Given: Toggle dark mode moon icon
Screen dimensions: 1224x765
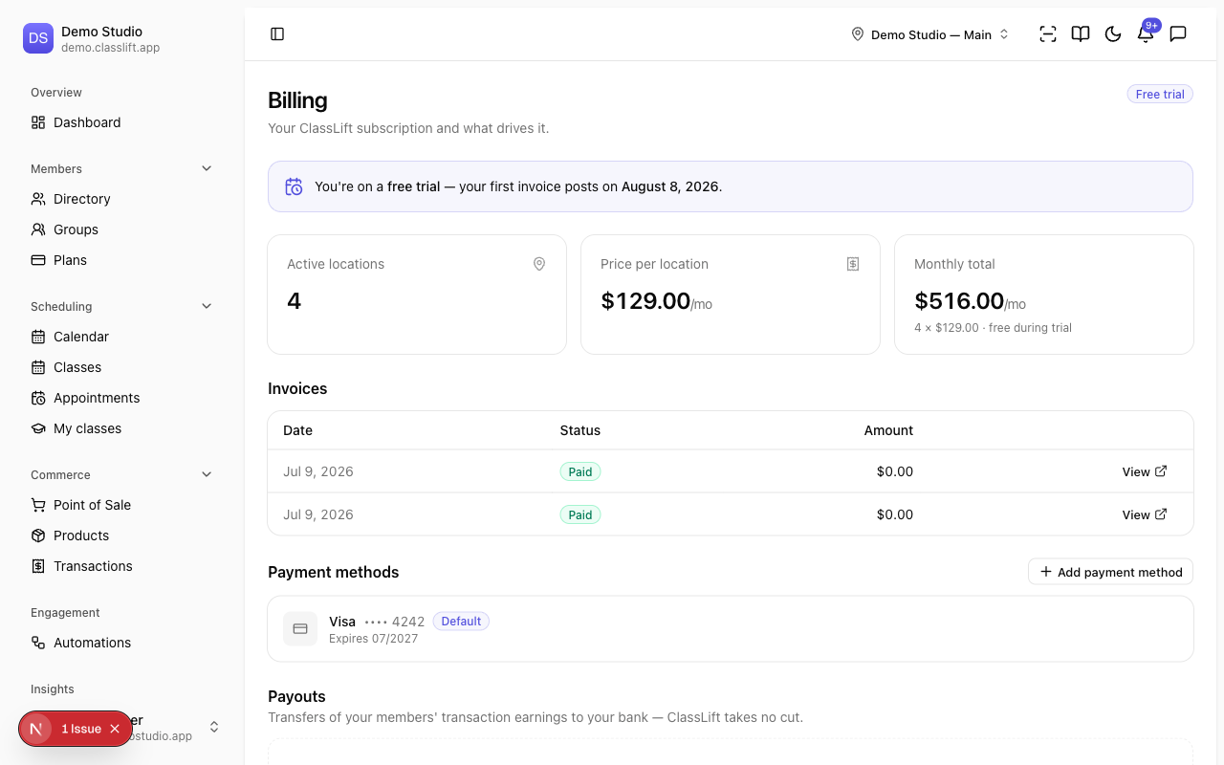Looking at the screenshot, I should coord(1113,34).
